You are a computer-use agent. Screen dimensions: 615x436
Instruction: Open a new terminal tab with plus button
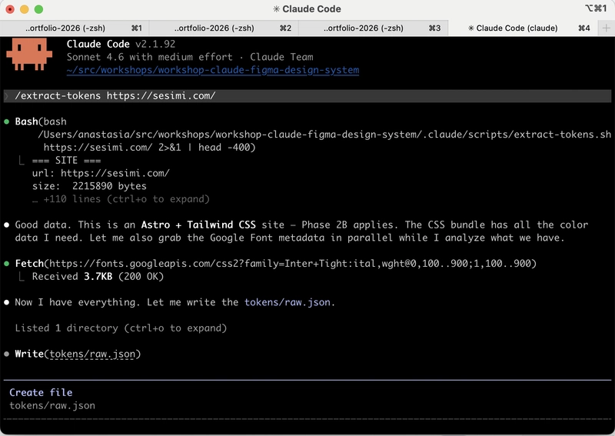click(606, 28)
